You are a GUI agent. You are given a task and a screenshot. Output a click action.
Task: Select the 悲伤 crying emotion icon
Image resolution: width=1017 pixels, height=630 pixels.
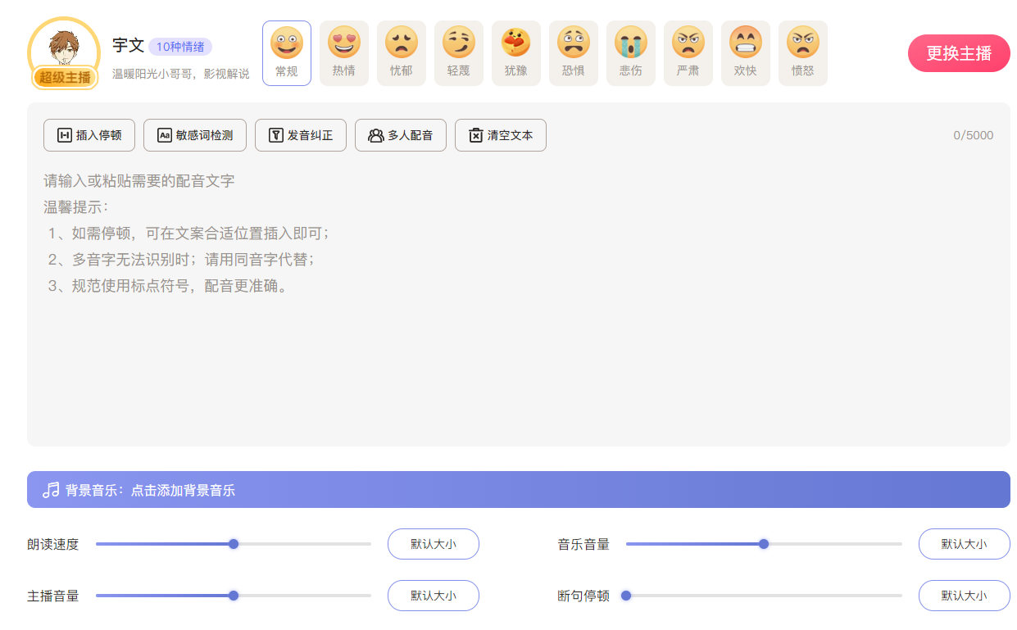(x=631, y=52)
